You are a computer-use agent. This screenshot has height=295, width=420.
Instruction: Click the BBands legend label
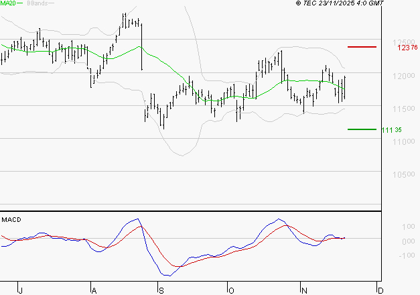37,4
